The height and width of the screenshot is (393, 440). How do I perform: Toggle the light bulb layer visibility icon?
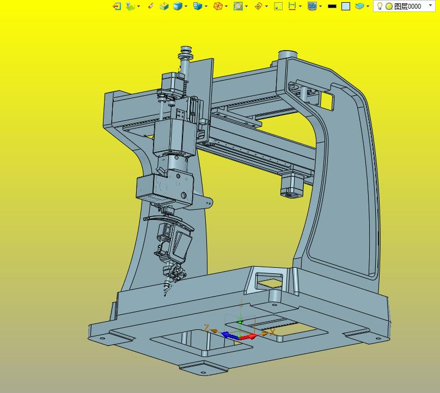coord(380,6)
